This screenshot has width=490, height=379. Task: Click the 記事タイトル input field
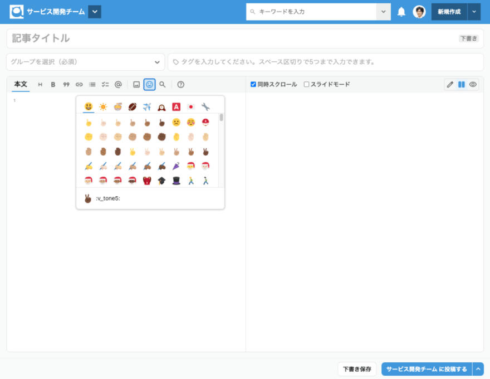coord(245,38)
